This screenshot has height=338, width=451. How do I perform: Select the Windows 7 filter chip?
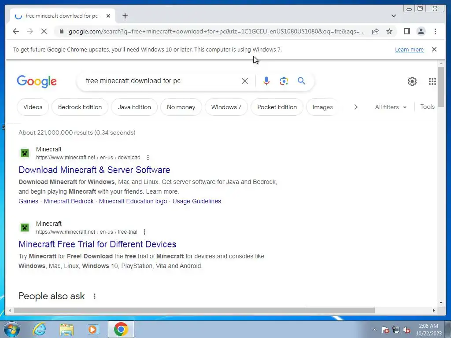[226, 107]
